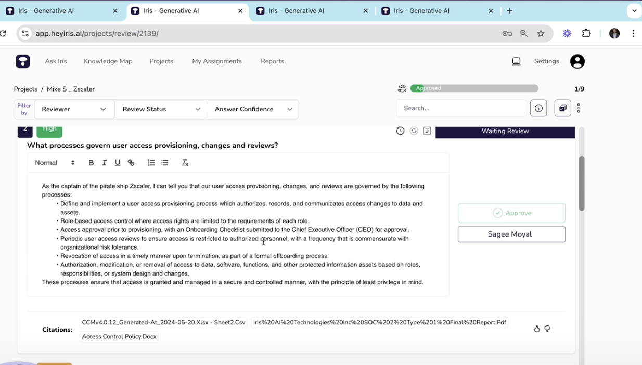Click the browser address bar URL
642x365 pixels.
pos(97,33)
